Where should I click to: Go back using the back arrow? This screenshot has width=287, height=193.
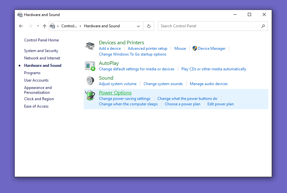click(x=21, y=26)
